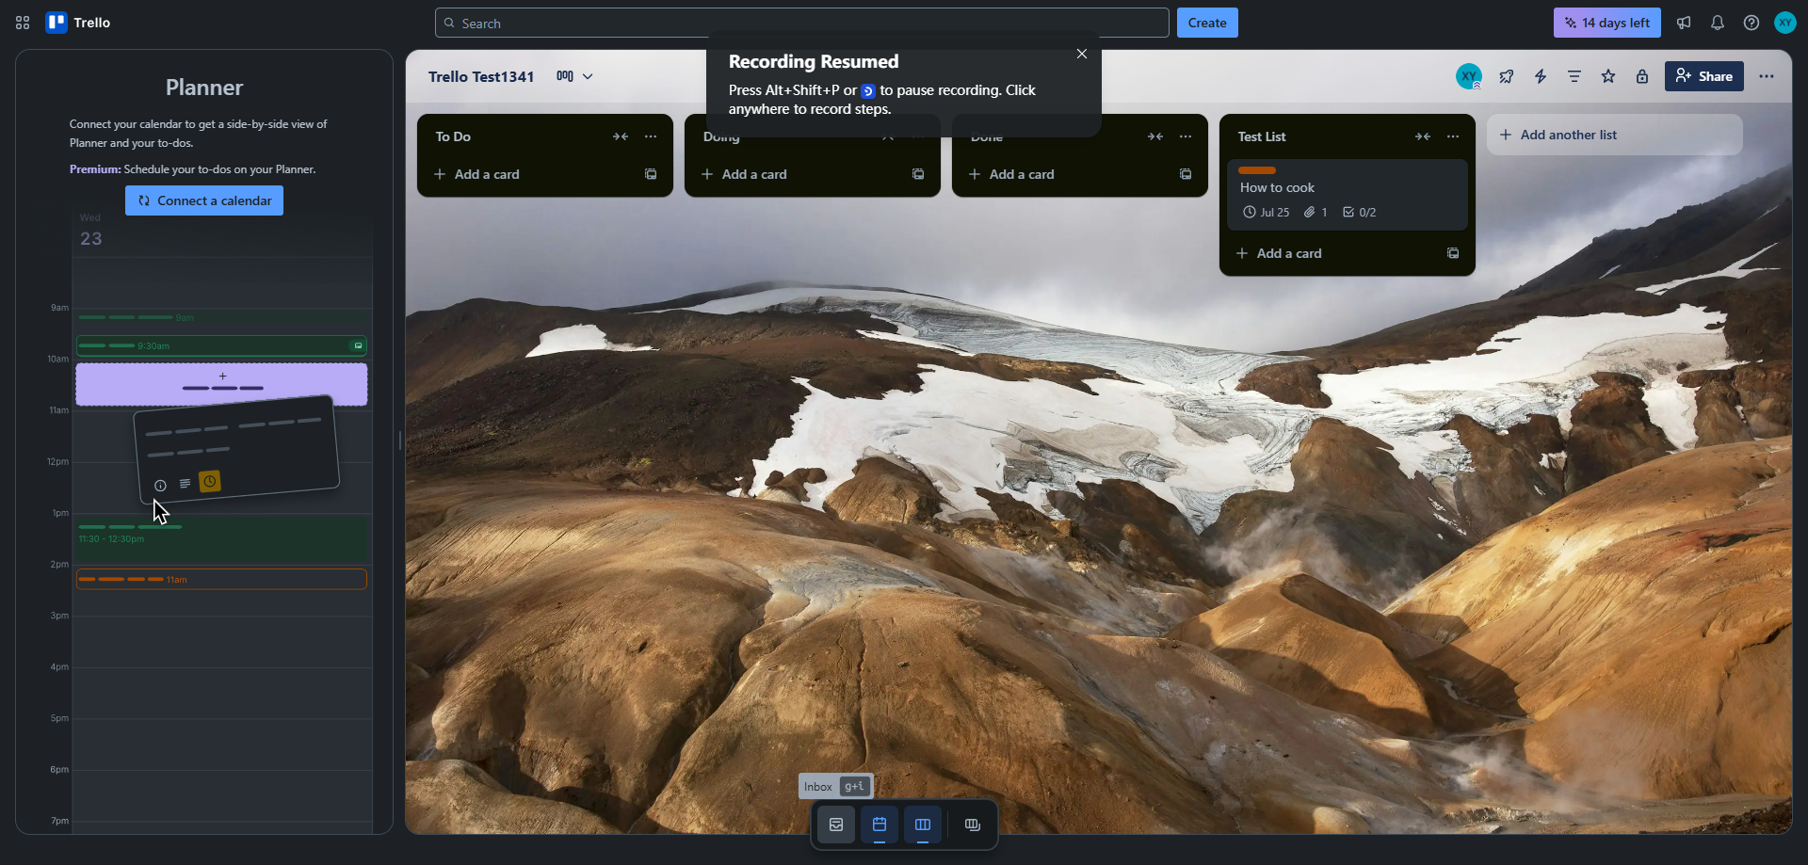Click the Planner panel heading
The height and width of the screenshot is (865, 1808).
pyautogui.click(x=204, y=88)
